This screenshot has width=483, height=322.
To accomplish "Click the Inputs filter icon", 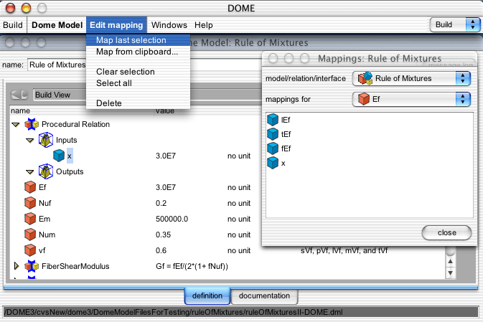I will (x=46, y=140).
